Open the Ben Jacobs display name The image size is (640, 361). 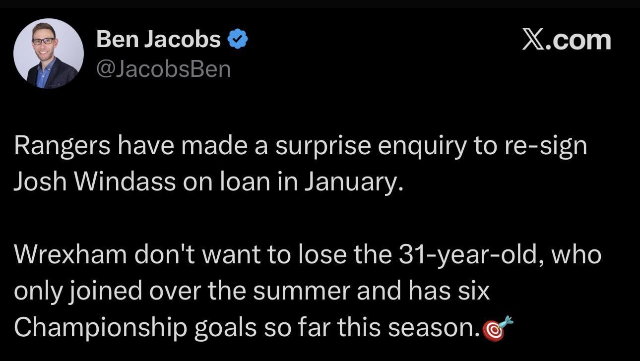pyautogui.click(x=158, y=39)
